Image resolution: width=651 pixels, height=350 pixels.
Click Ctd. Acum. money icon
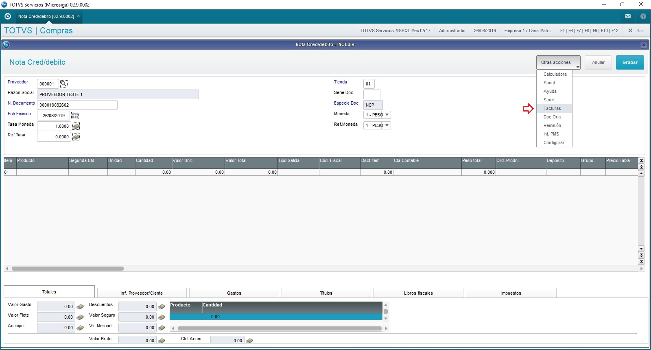click(249, 340)
